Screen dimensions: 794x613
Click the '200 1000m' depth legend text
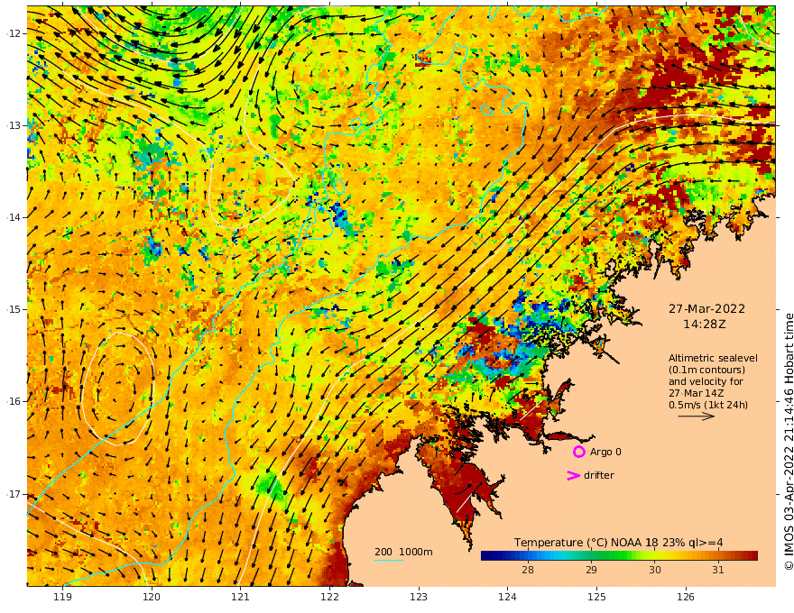tap(403, 552)
